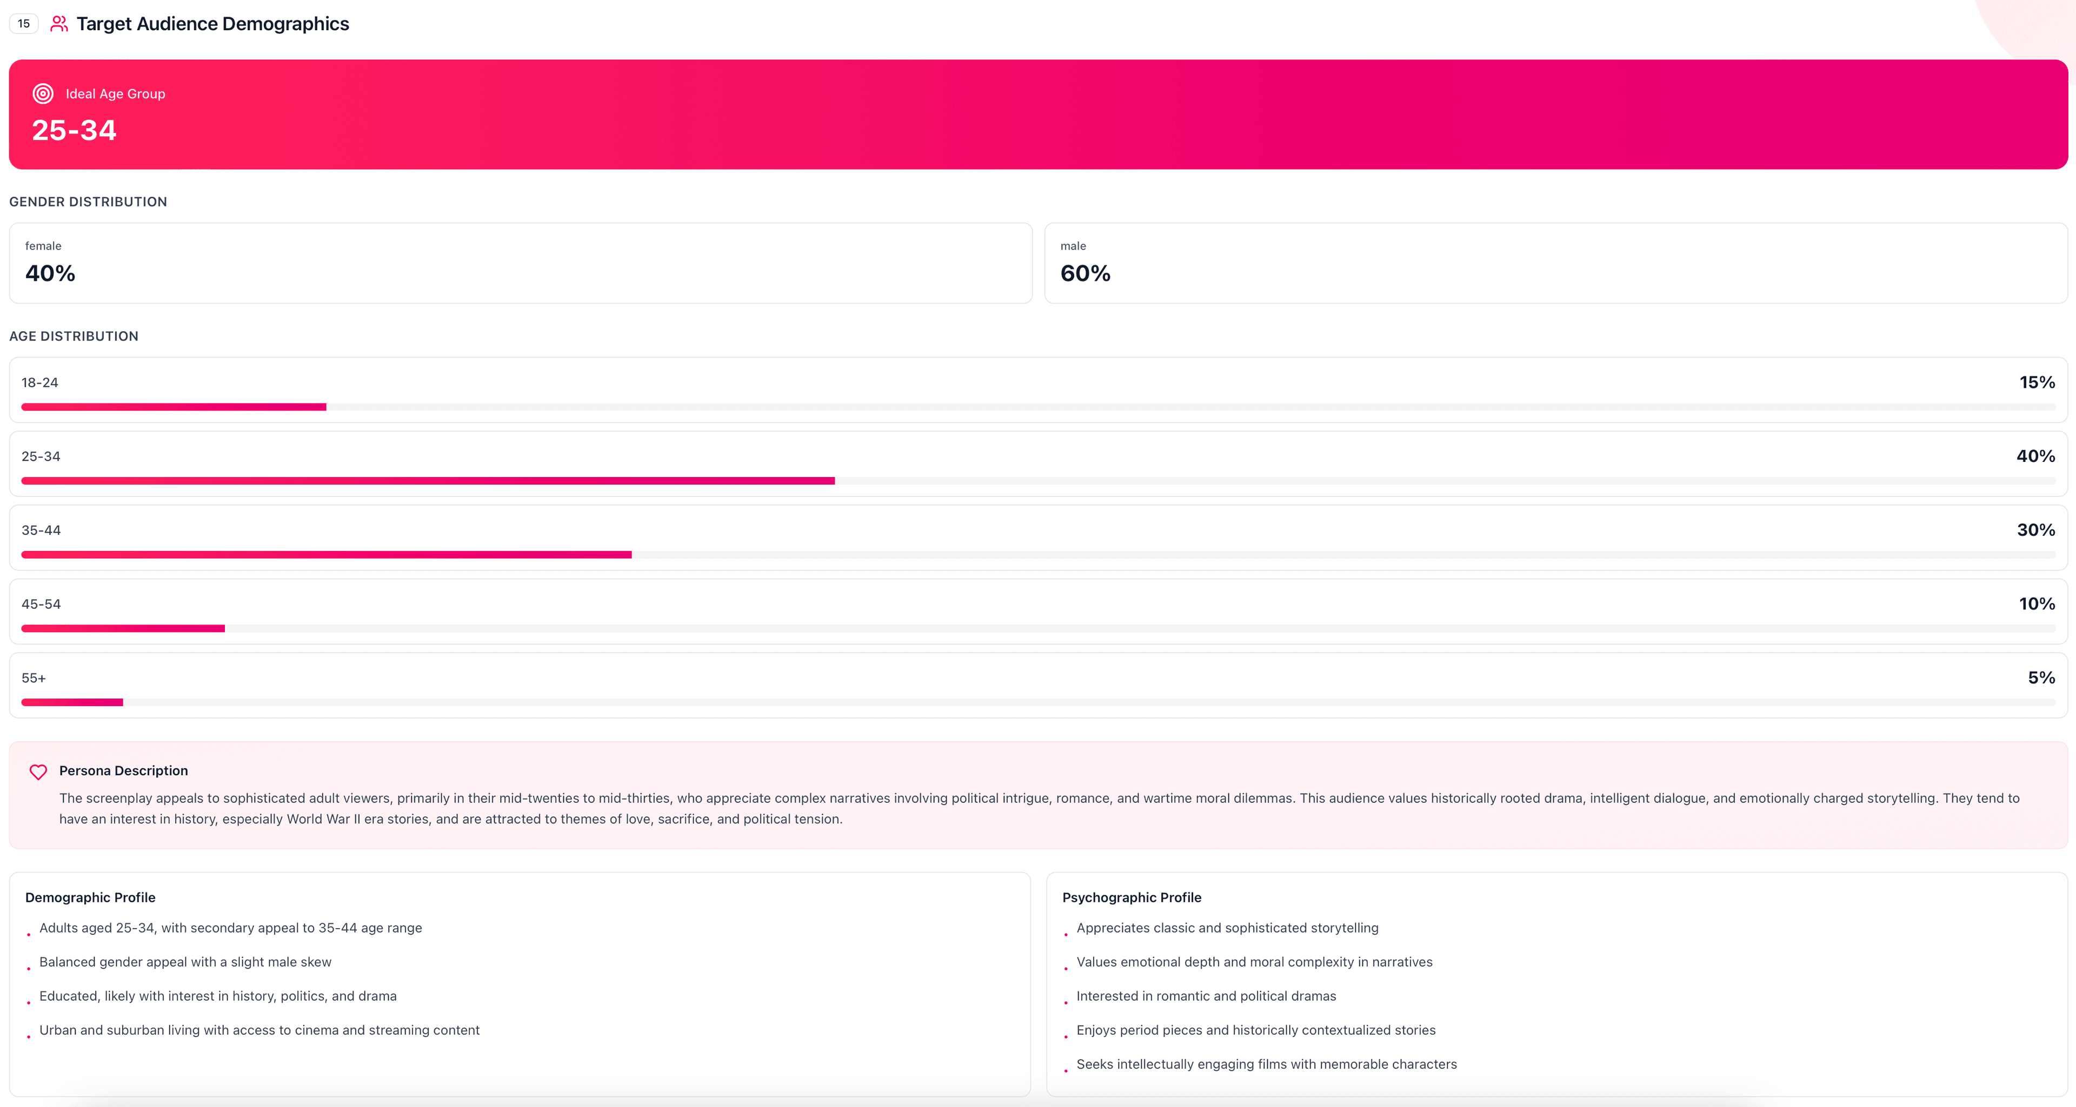Select the GENDER DISTRIBUTION heading
2076x1107 pixels.
point(88,202)
